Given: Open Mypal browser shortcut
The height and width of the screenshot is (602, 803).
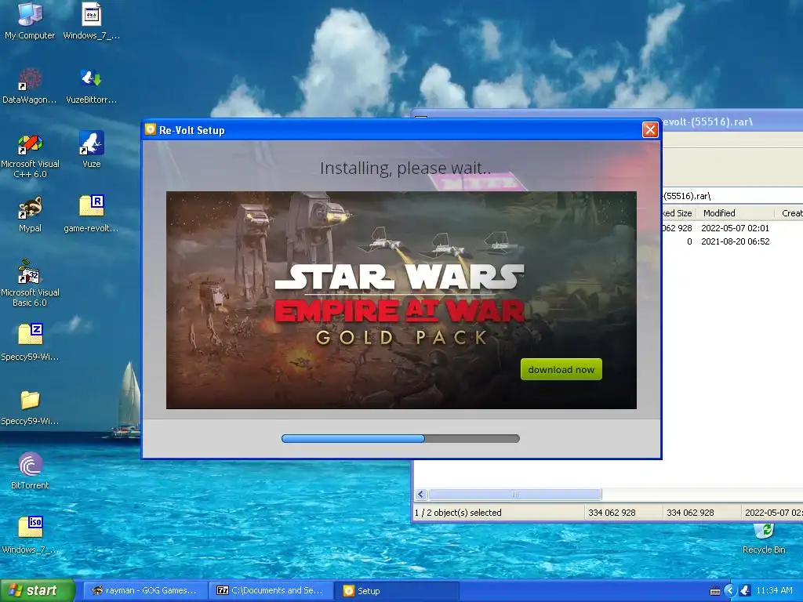Looking at the screenshot, I should [30, 214].
